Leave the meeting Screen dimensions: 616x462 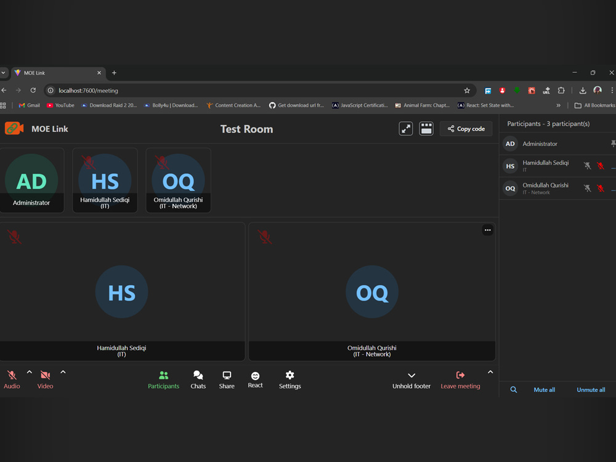pos(460,380)
